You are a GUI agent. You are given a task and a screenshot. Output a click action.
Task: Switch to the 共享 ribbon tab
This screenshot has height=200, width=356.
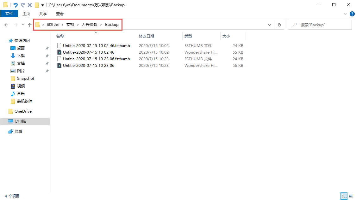pos(43,14)
